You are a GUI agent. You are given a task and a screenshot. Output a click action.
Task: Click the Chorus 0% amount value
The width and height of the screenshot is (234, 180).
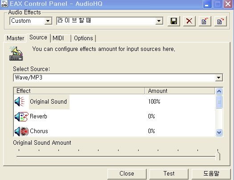tap(152, 131)
